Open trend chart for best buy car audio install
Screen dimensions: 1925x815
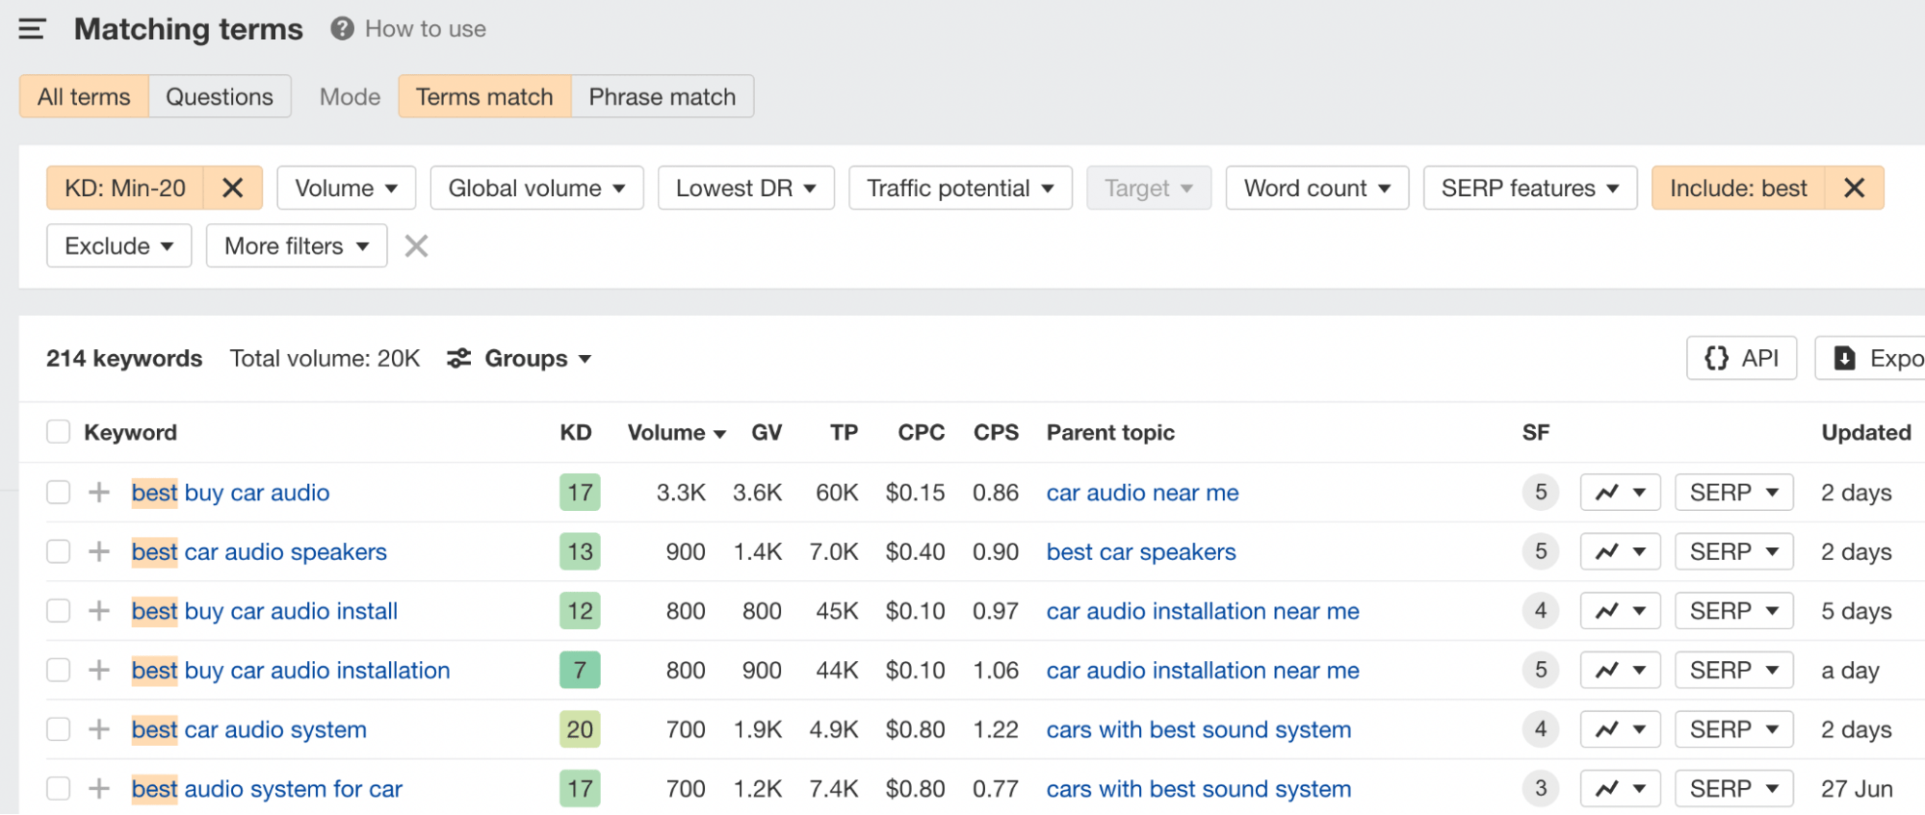(x=1620, y=611)
